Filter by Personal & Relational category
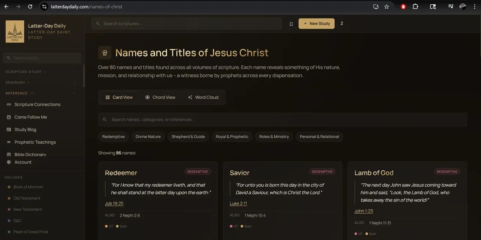This screenshot has height=240, width=481. pos(319,136)
